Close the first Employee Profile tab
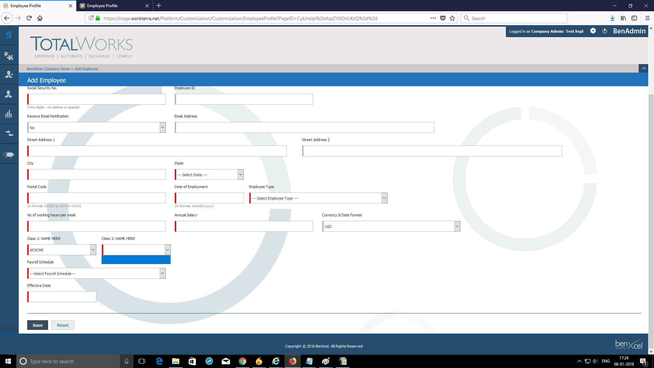Screen dimensions: 654x368 point(71,6)
